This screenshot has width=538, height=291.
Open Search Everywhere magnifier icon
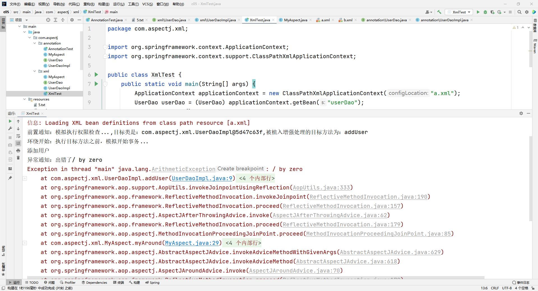[520, 12]
